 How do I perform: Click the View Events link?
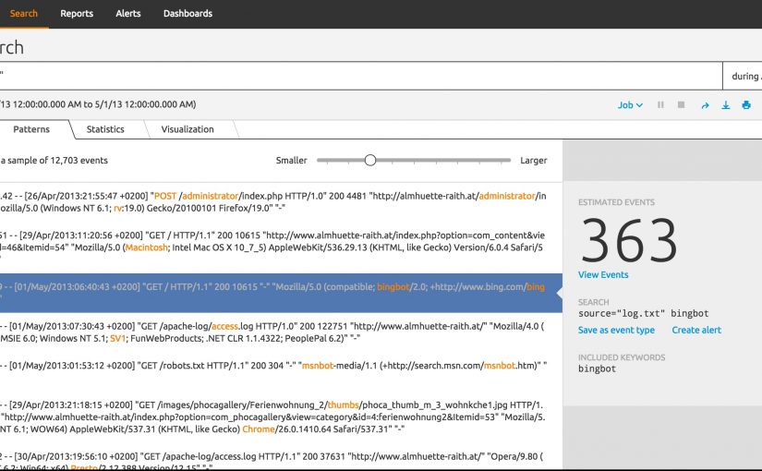pos(603,274)
